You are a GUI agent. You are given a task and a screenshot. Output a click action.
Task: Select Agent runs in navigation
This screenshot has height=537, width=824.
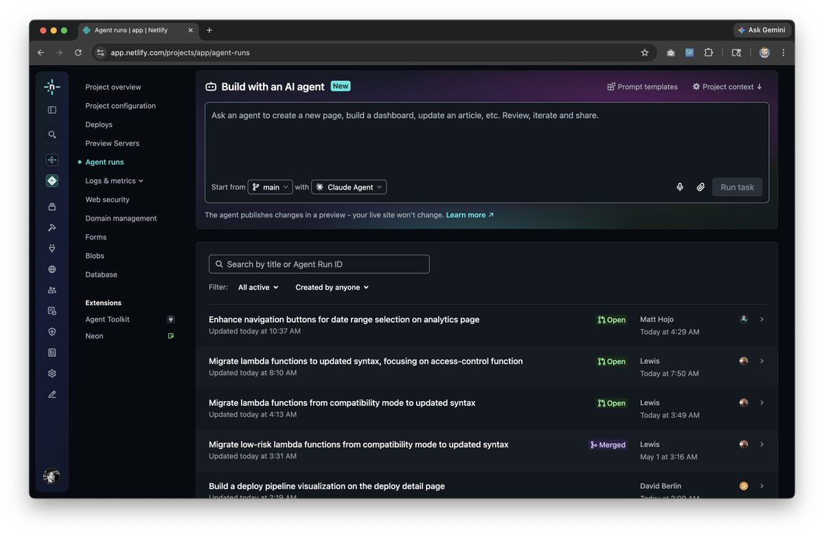tap(104, 162)
